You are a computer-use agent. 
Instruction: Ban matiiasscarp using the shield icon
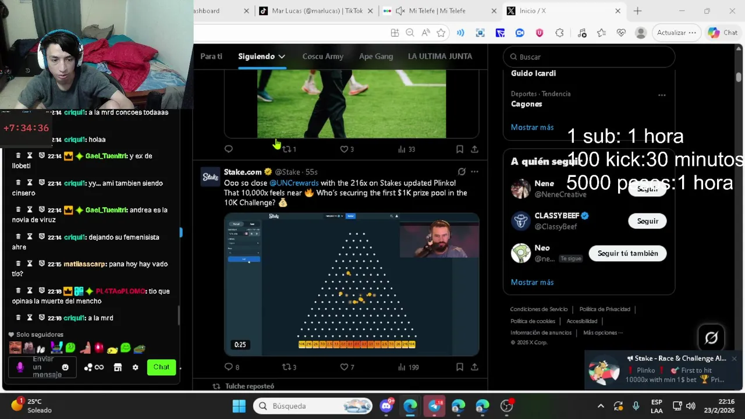coord(41,264)
